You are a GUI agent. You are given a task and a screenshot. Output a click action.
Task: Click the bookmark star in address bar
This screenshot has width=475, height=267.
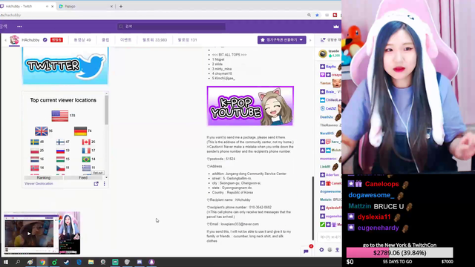317,15
